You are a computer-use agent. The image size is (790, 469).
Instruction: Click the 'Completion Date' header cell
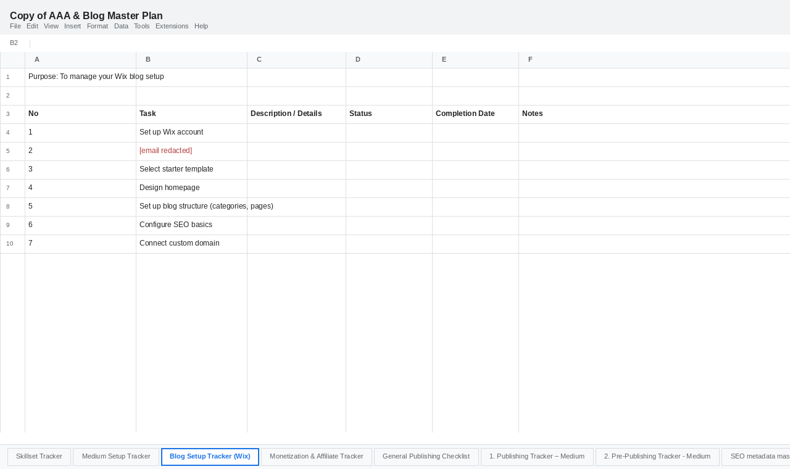475,114
